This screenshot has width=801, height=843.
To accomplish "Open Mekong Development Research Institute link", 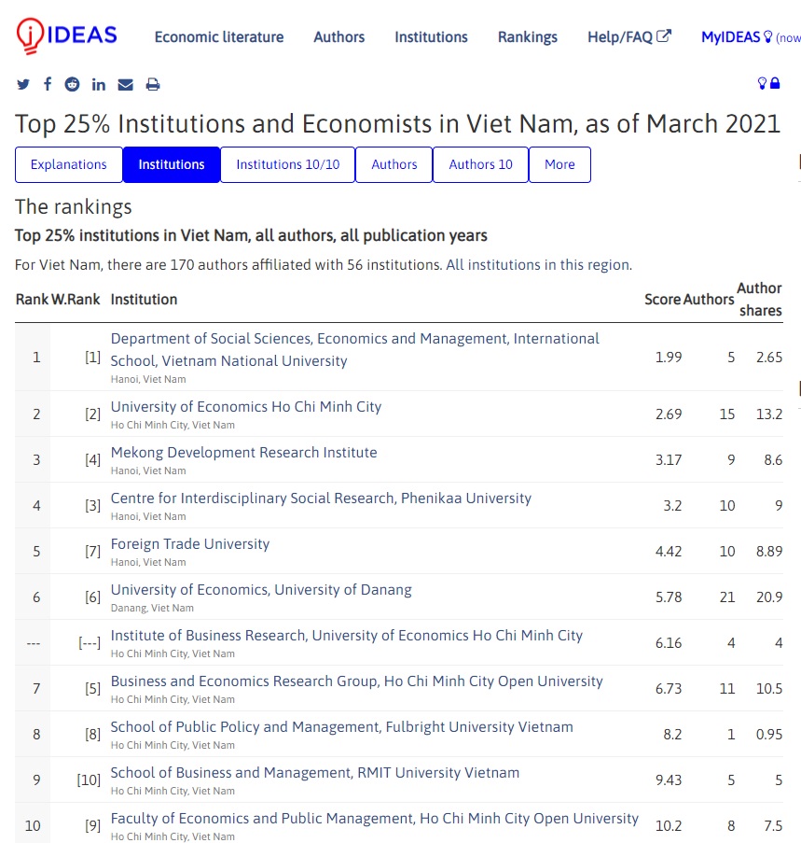I will click(x=243, y=453).
